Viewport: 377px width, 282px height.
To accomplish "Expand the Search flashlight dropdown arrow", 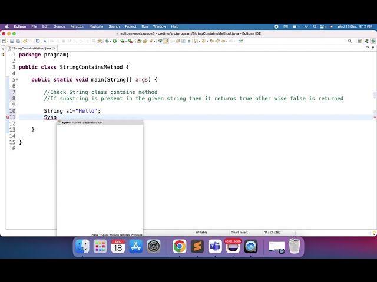I will point(154,41).
